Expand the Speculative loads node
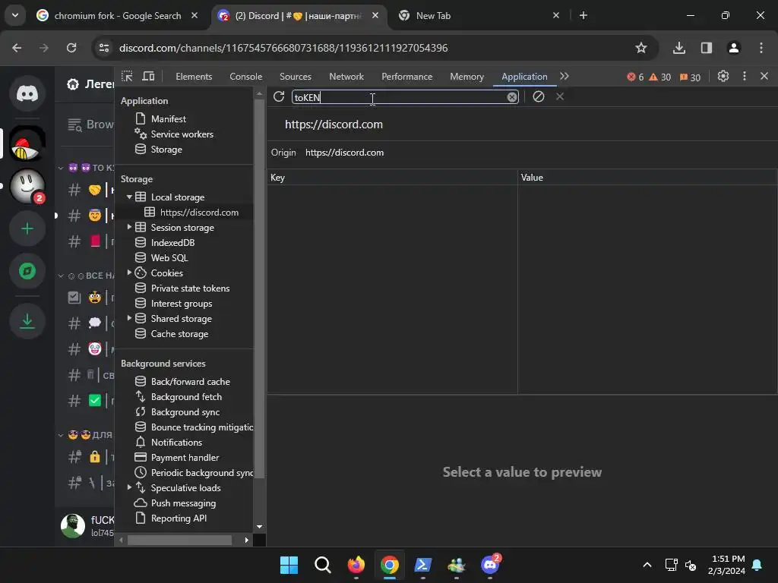The height and width of the screenshot is (583, 778). [129, 488]
